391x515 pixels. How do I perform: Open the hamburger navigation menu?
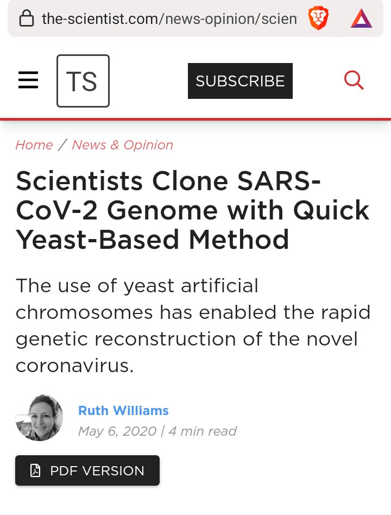[28, 80]
